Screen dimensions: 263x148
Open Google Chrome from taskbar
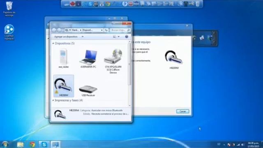(x=32, y=144)
